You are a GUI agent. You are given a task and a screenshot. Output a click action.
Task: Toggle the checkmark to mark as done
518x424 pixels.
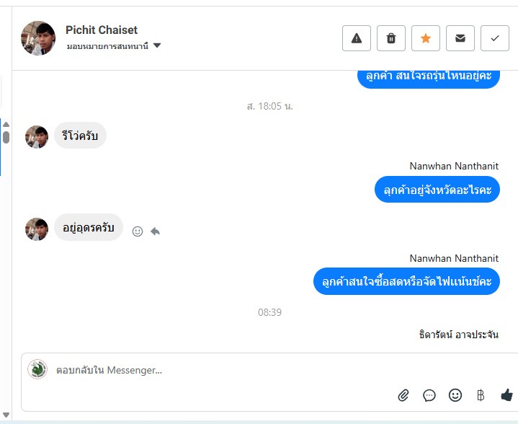coord(495,38)
